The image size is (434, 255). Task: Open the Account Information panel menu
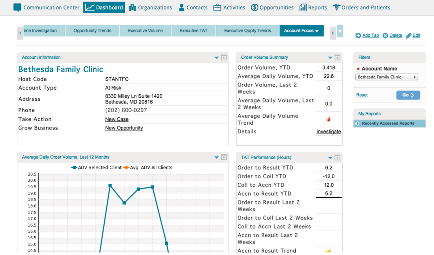point(217,58)
